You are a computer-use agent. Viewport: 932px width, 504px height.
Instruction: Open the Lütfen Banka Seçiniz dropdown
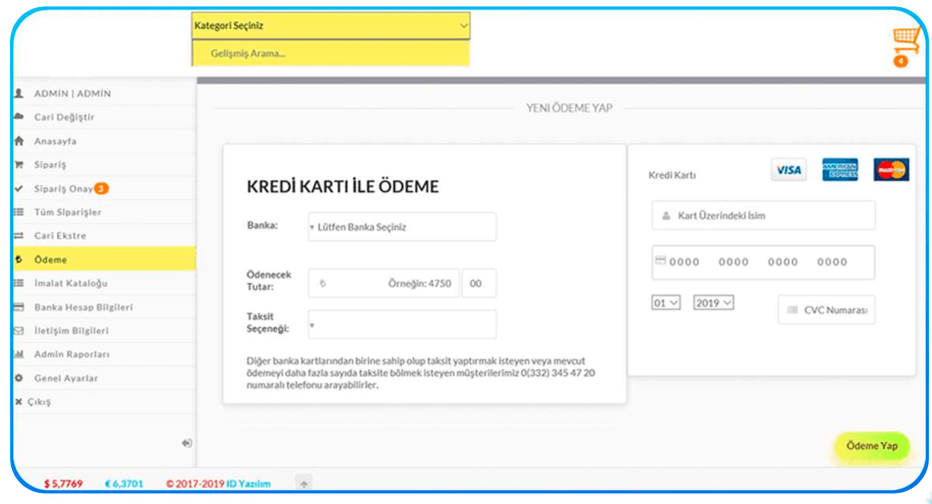tap(402, 227)
